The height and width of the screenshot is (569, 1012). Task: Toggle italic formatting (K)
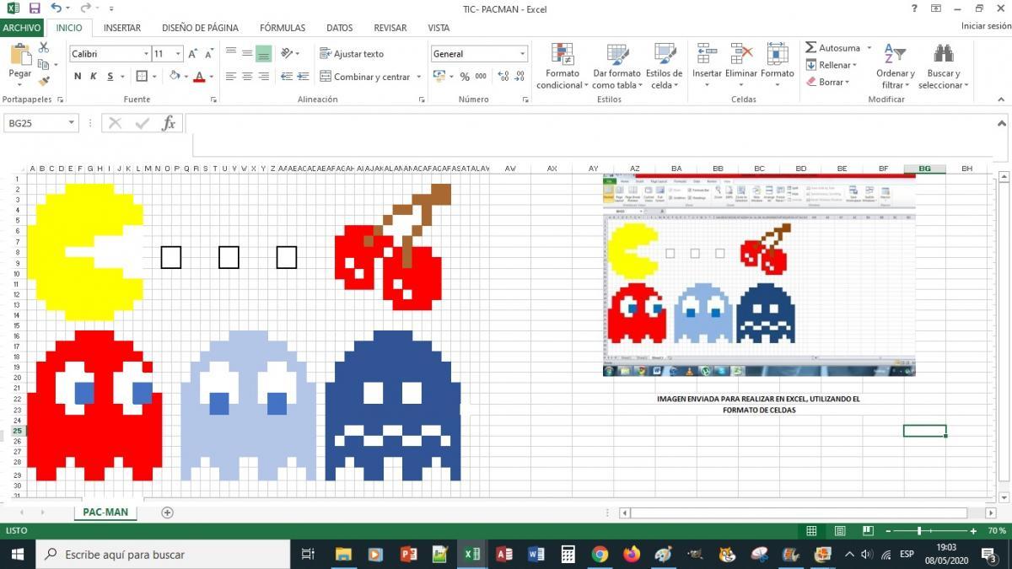click(94, 77)
